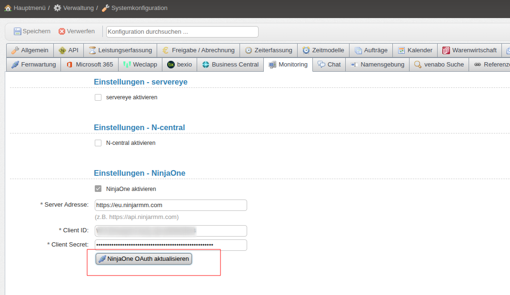The image size is (510, 295).
Task: Click the red Warenwirtschaft icon
Action: pyautogui.click(x=446, y=50)
